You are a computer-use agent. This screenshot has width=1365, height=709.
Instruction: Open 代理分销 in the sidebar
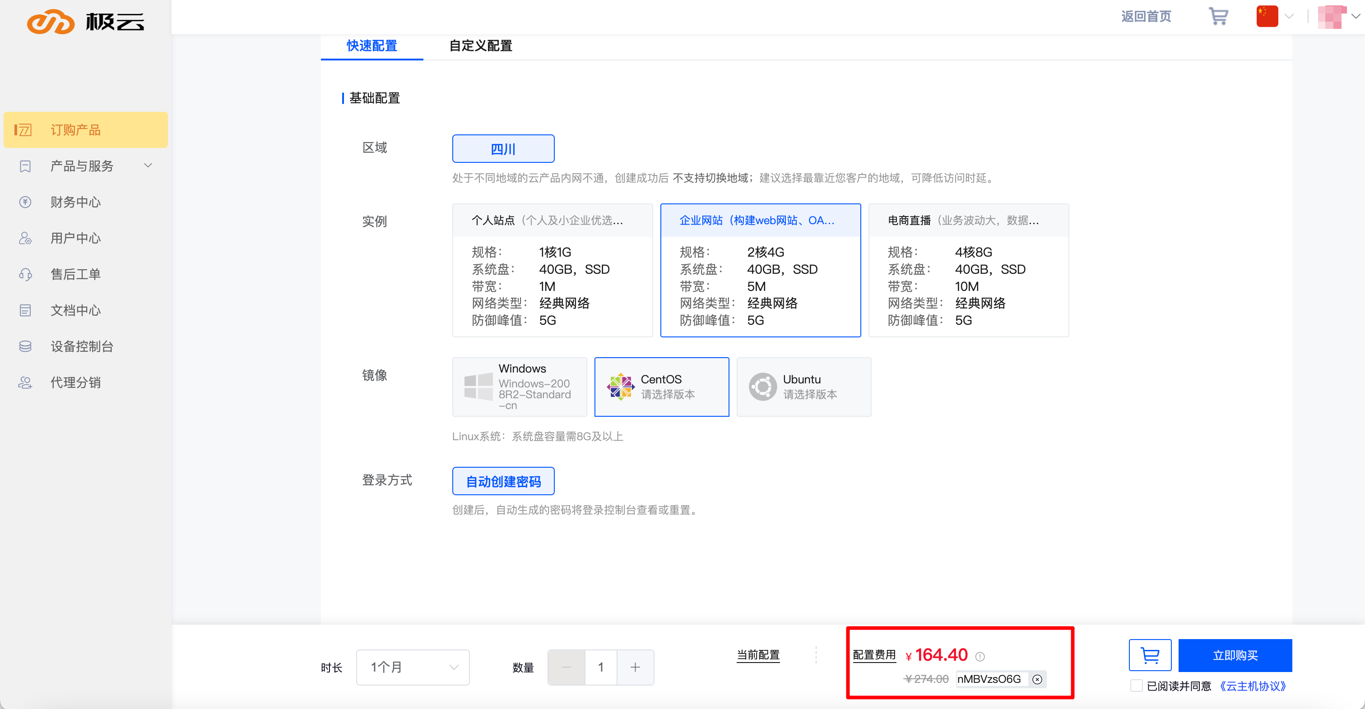point(75,382)
